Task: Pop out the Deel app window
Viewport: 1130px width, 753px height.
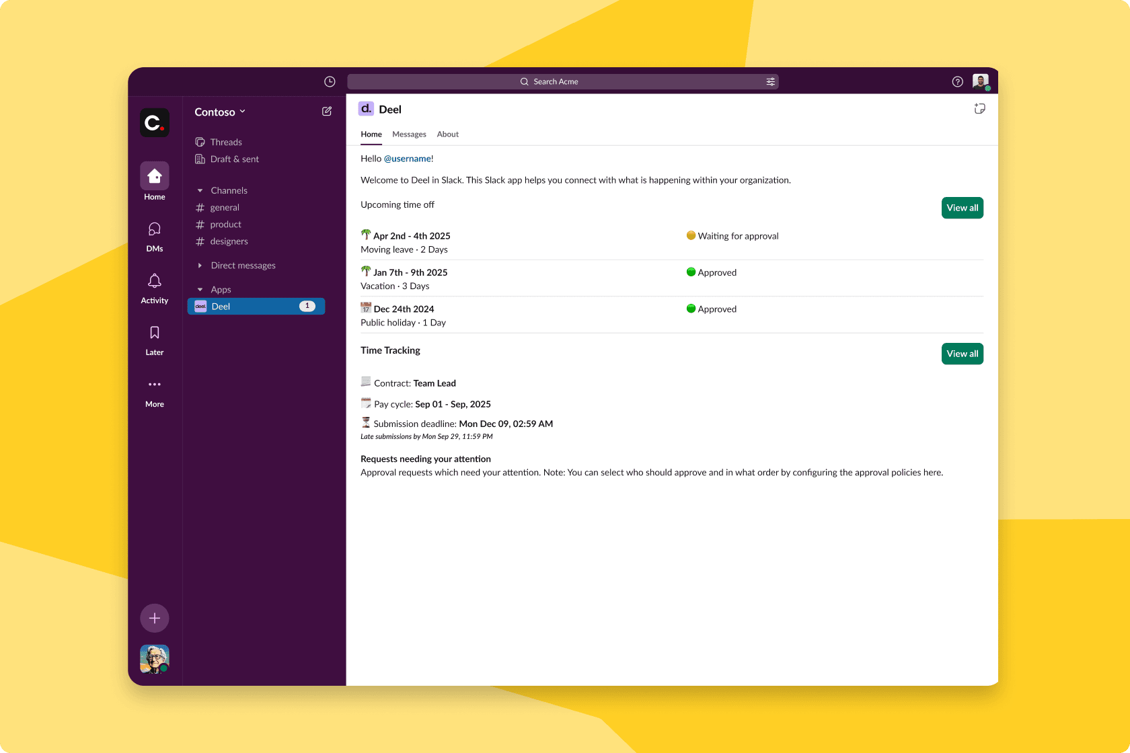Action: click(x=980, y=108)
